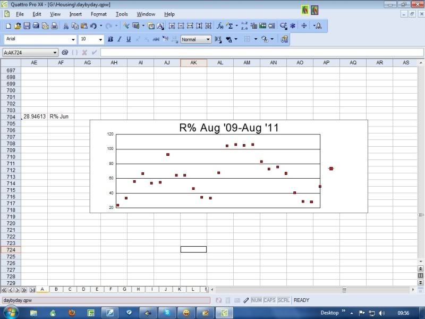Toggle Bold formatting

coord(110,39)
